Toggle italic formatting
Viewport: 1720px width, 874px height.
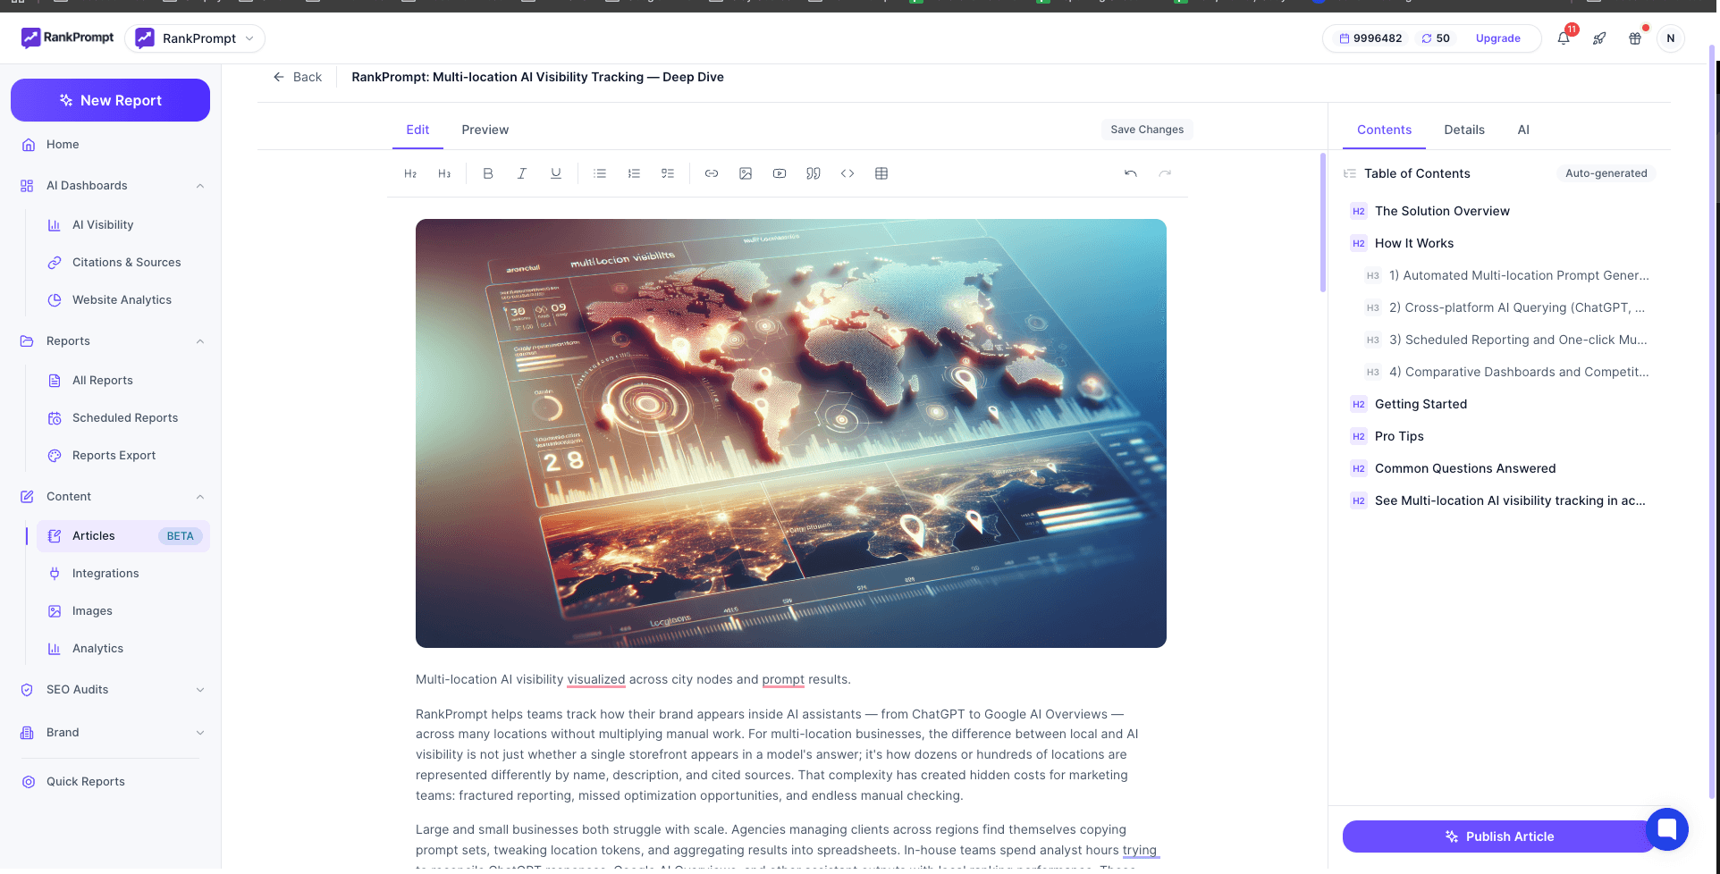click(522, 173)
